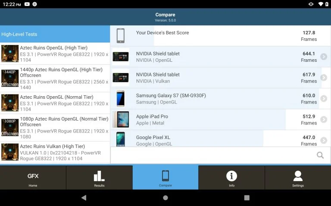The height and width of the screenshot is (206, 331).
Task: Tap the search magnifier icon
Action: [x=320, y=155]
